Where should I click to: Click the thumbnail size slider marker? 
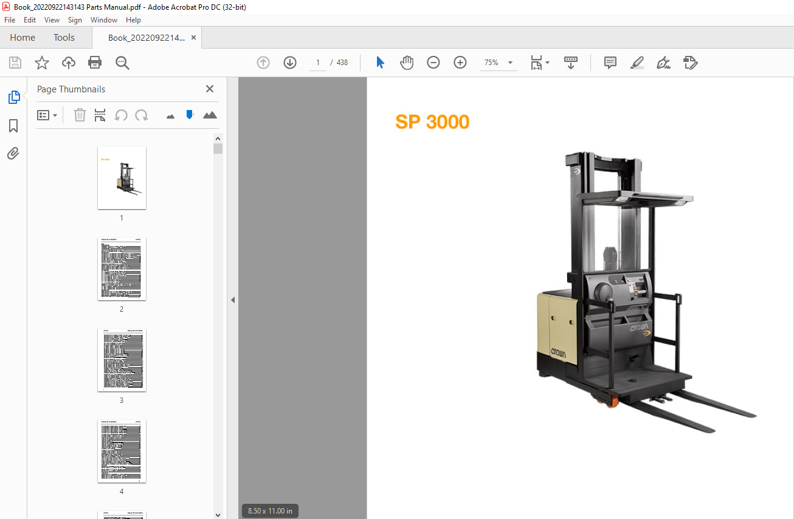point(190,114)
